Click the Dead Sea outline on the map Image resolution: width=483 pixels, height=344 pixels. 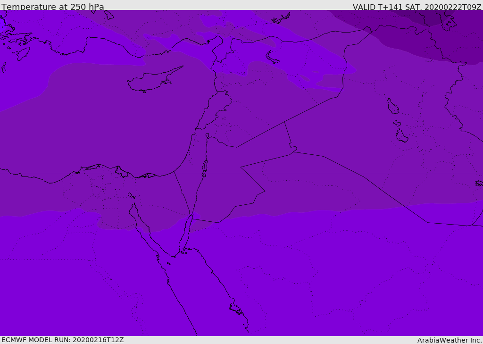205,168
